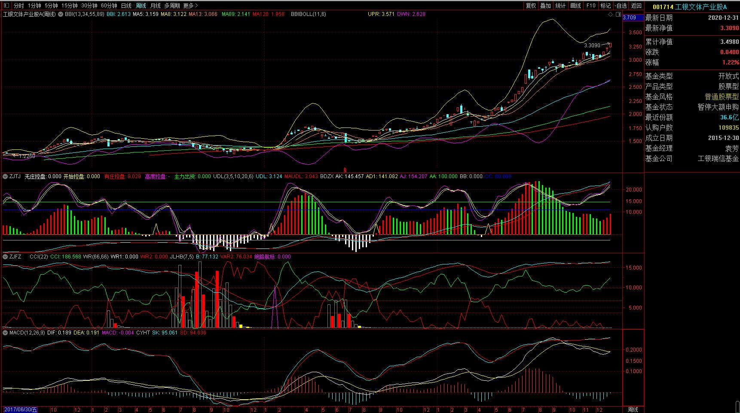Viewport: 740px width, 413px height.
Task: Click fund company 工银瑞信基金
Action: click(719, 159)
